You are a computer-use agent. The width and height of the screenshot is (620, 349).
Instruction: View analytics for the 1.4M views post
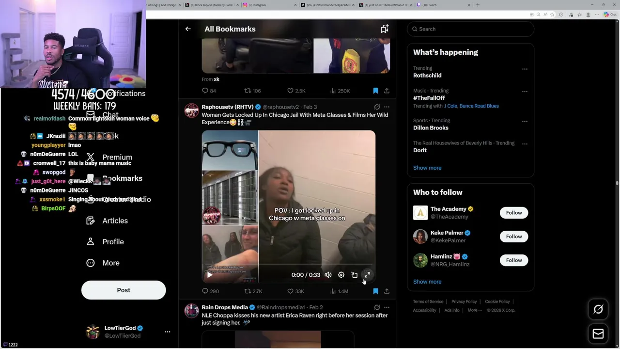coord(339,291)
